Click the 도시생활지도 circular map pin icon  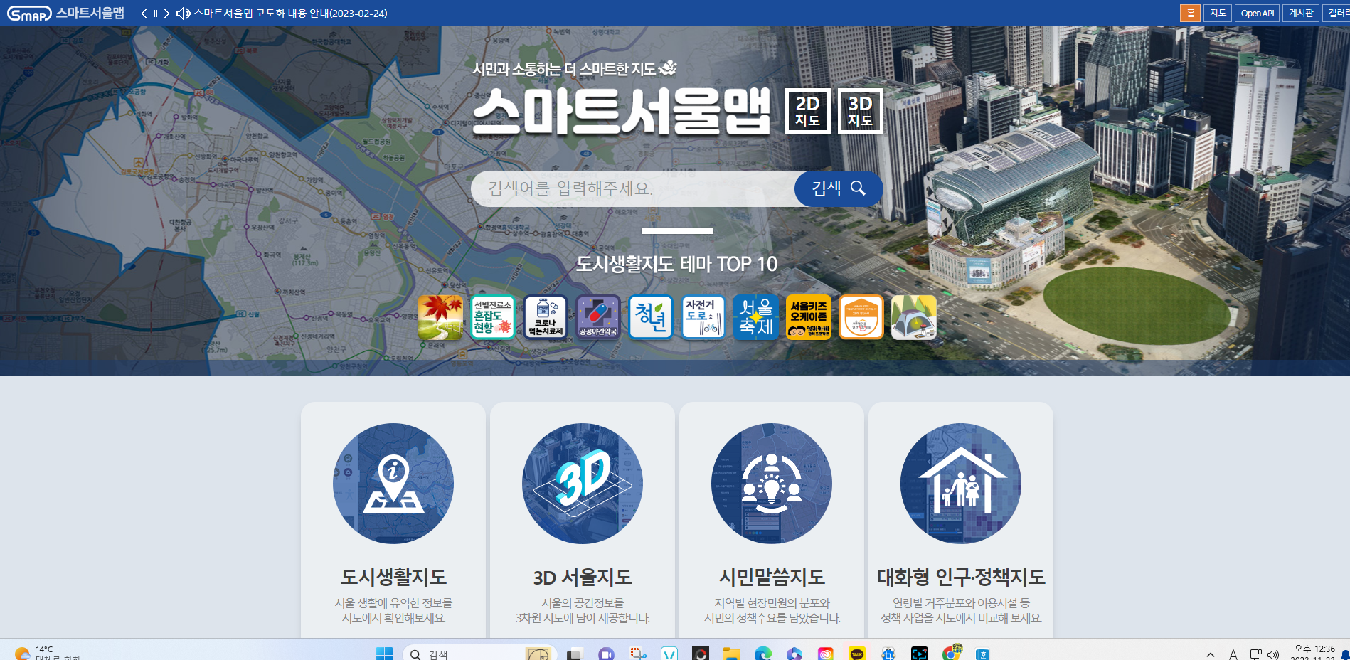(393, 484)
